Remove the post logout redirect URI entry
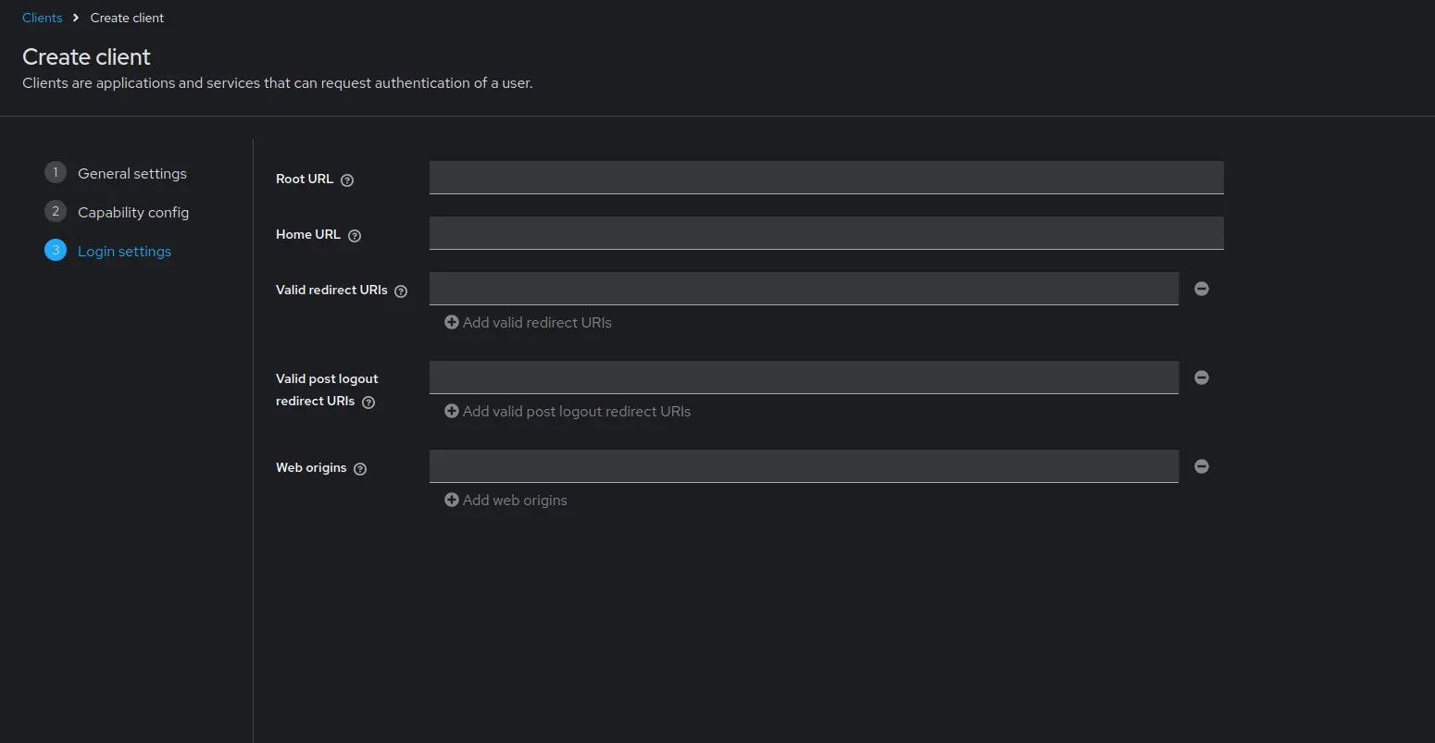The image size is (1435, 743). tap(1202, 378)
